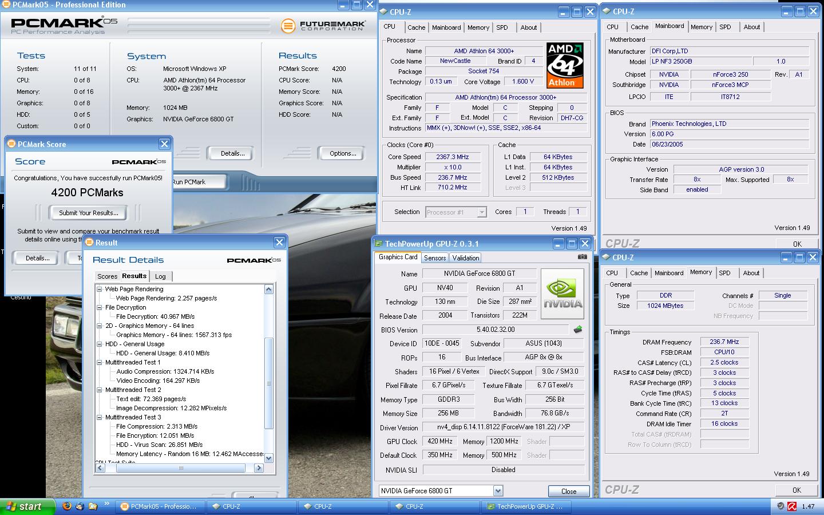The image size is (824, 515).
Task: Click the AMD Athlon 64 logo in CPU-Z
Action: click(x=565, y=65)
